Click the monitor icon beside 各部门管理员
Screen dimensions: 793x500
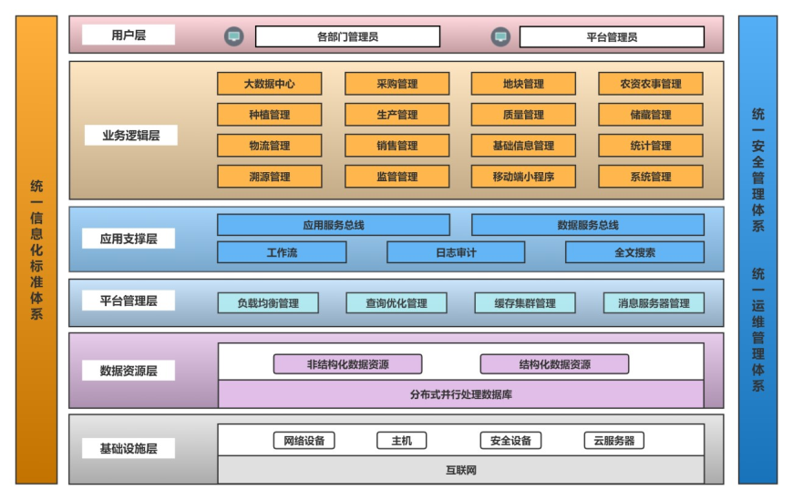(234, 36)
